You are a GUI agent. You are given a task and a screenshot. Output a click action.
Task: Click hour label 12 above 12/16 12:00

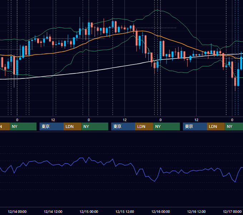point(196,120)
